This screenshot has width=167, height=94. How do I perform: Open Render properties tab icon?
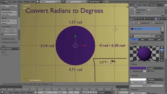click(136, 19)
